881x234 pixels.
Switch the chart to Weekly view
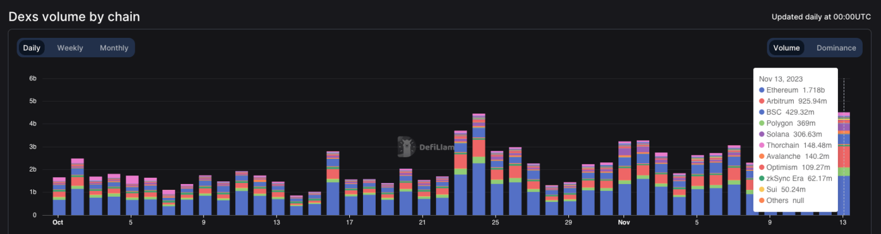[70, 48]
